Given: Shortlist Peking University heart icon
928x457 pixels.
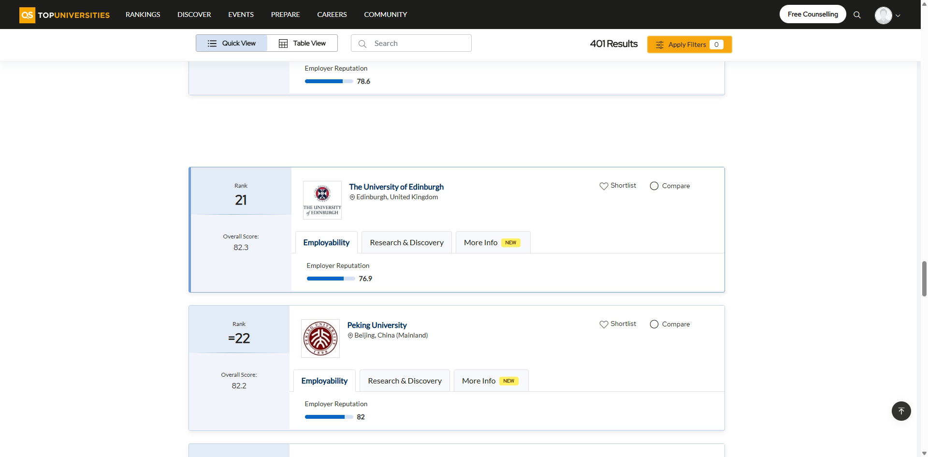Looking at the screenshot, I should [604, 324].
